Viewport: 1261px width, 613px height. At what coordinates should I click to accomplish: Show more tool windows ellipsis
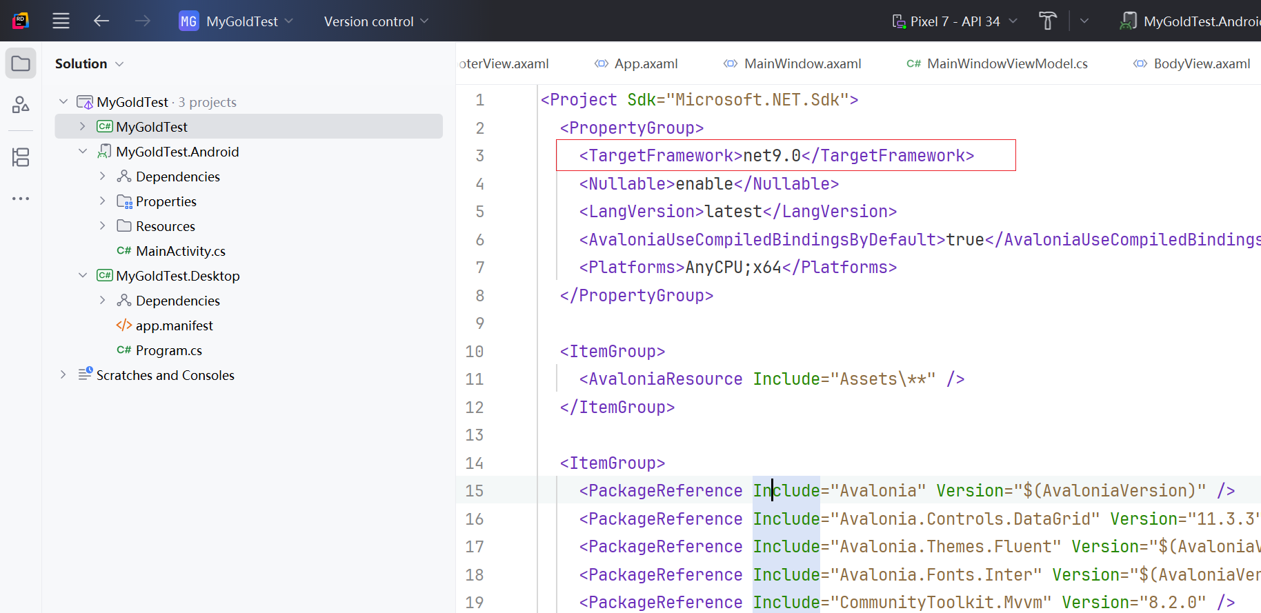tap(21, 199)
